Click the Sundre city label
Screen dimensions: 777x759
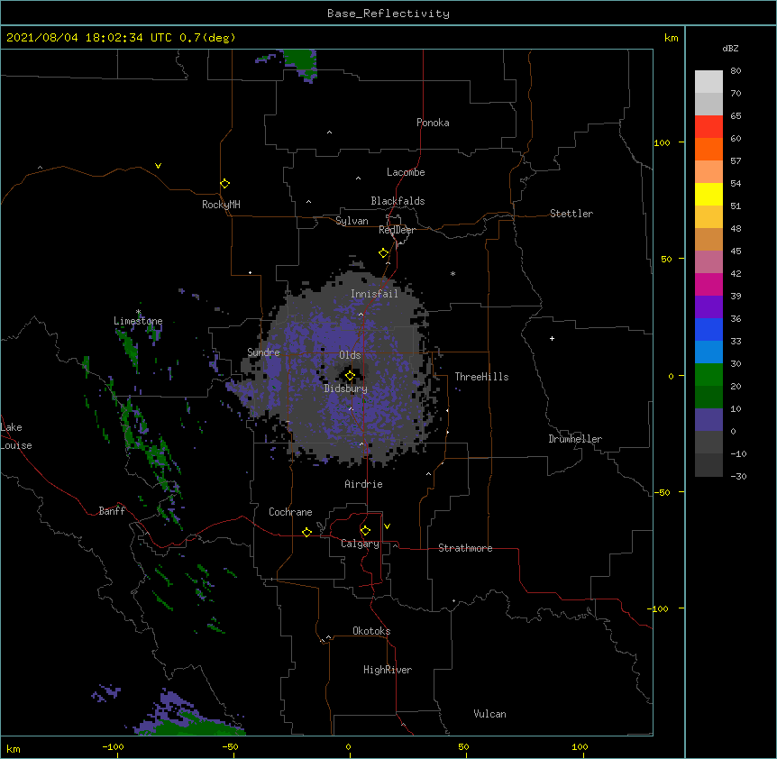pos(263,352)
